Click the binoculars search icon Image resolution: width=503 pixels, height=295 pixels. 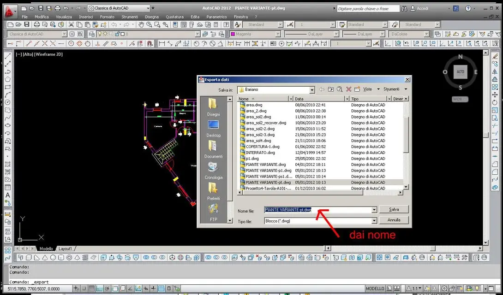tap(404, 9)
